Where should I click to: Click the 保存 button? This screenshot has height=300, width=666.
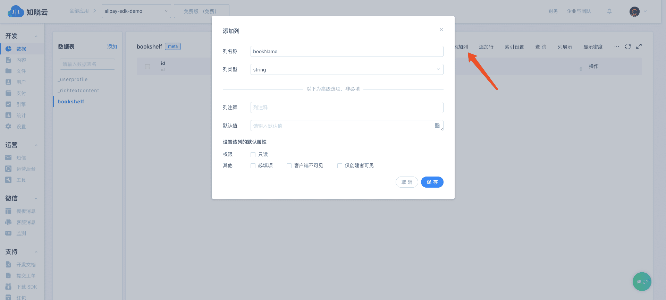point(432,182)
